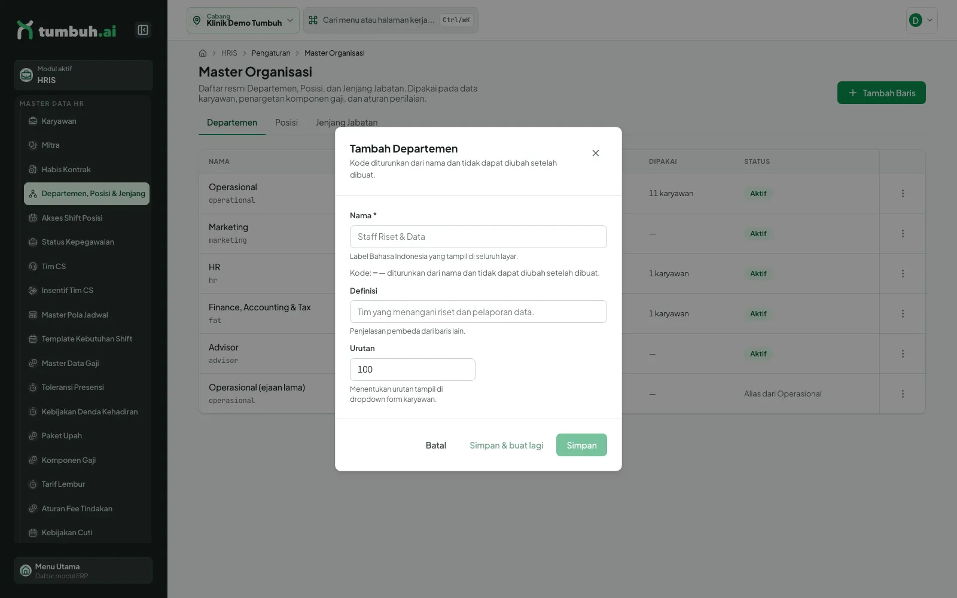Click the home breadcrumb icon

pos(203,53)
